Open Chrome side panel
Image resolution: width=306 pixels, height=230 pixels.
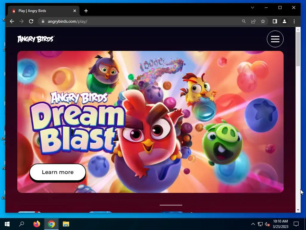tap(275, 21)
